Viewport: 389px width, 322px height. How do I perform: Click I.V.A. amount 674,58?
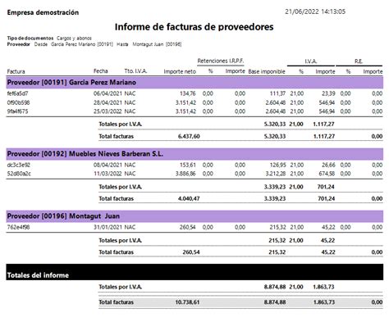pos(327,174)
